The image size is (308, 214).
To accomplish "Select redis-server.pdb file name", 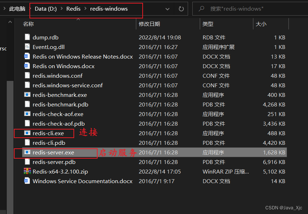I will [54, 162].
